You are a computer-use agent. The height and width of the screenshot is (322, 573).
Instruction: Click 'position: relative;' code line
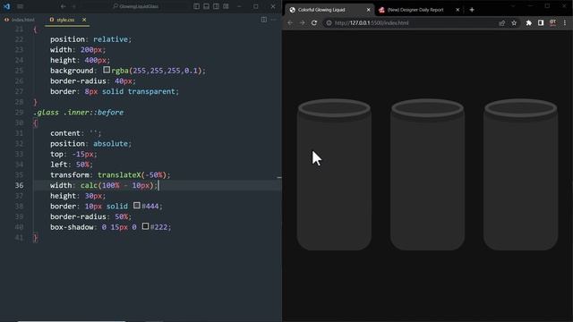coord(90,39)
